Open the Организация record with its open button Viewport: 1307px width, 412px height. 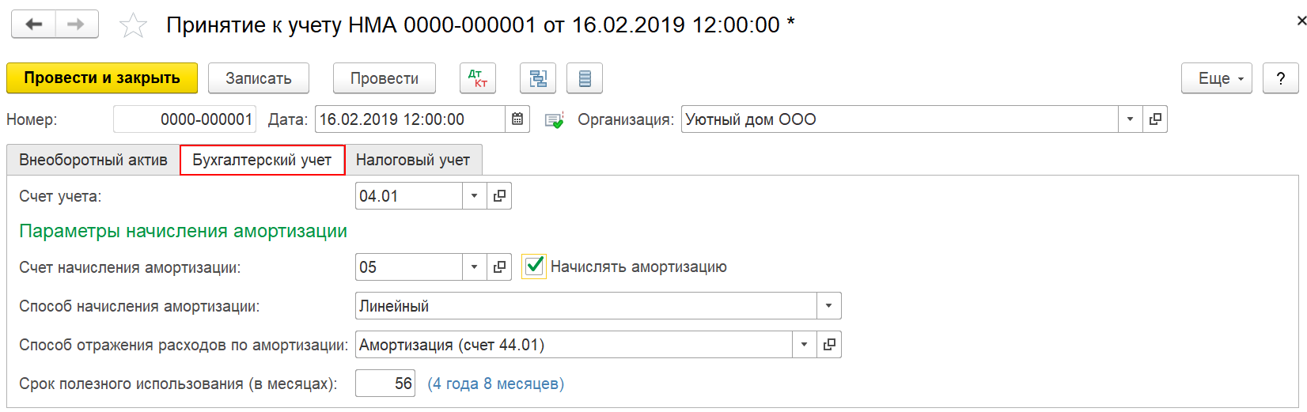tap(1155, 119)
